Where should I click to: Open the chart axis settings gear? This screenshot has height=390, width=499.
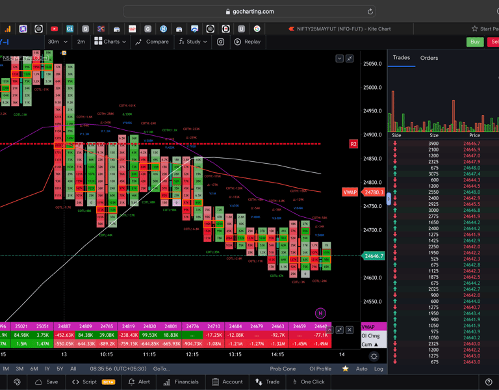[374, 357]
